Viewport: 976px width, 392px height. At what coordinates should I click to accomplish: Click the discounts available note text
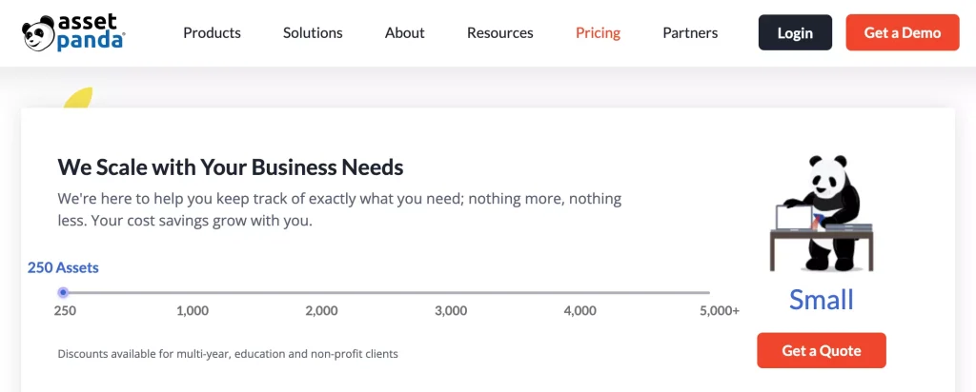coord(228,354)
